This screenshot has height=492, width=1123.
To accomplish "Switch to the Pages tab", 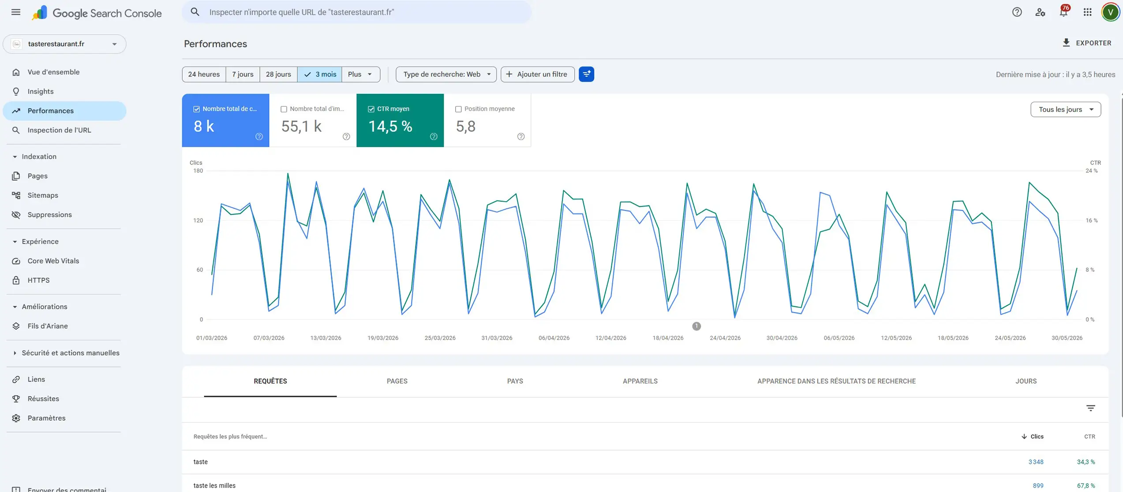I will pos(397,381).
